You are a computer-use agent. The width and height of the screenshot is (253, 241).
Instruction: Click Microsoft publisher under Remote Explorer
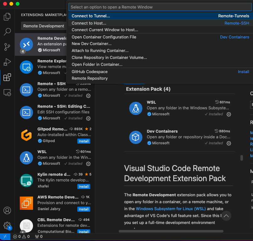pos(51,73)
